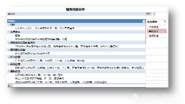
Task: Toggle the highlighted 高频发生 slicer item
Action: 157,31
